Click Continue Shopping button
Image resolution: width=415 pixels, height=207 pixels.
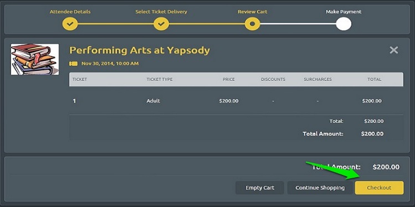pos(320,188)
